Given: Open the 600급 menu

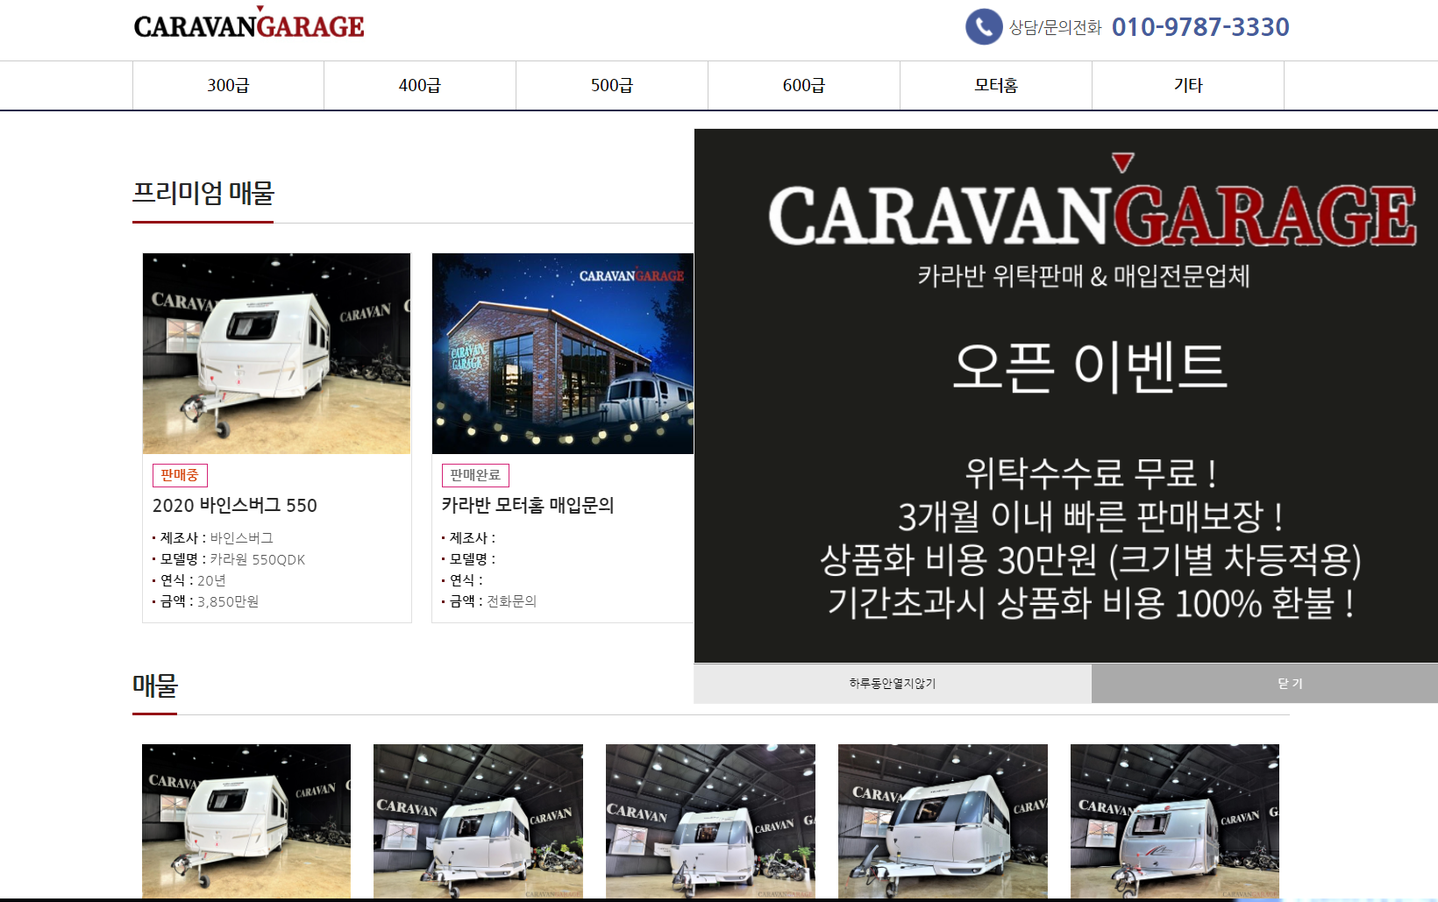Looking at the screenshot, I should (x=804, y=85).
